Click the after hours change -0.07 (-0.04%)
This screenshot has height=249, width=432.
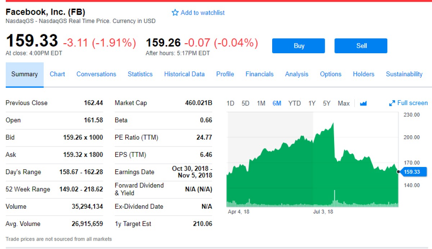click(221, 43)
